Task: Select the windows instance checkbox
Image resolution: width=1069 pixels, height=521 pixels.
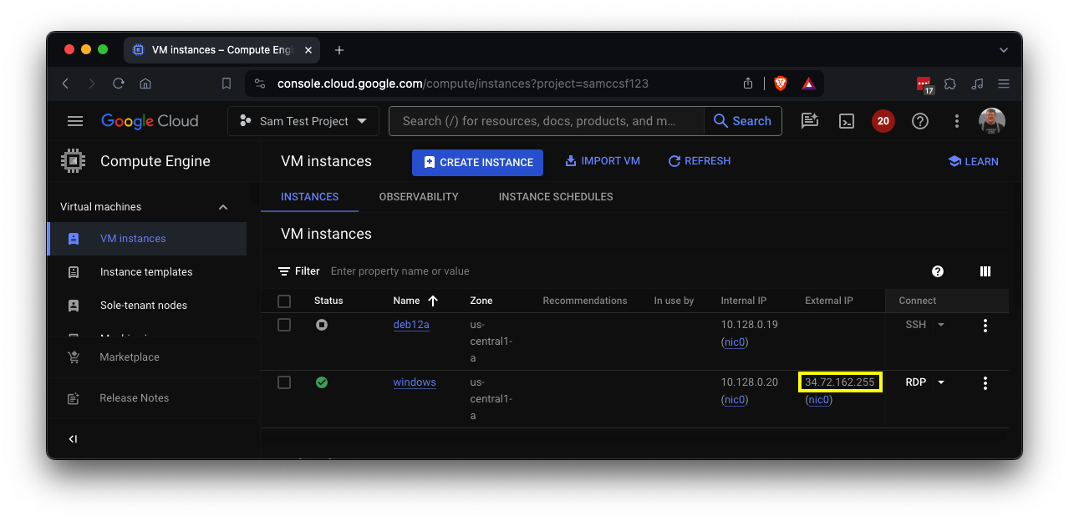Action: 284,382
